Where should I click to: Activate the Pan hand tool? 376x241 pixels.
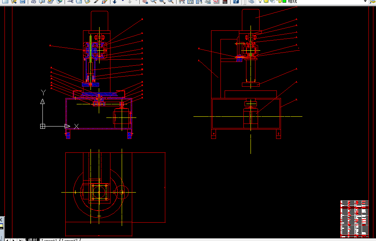(145, 2)
